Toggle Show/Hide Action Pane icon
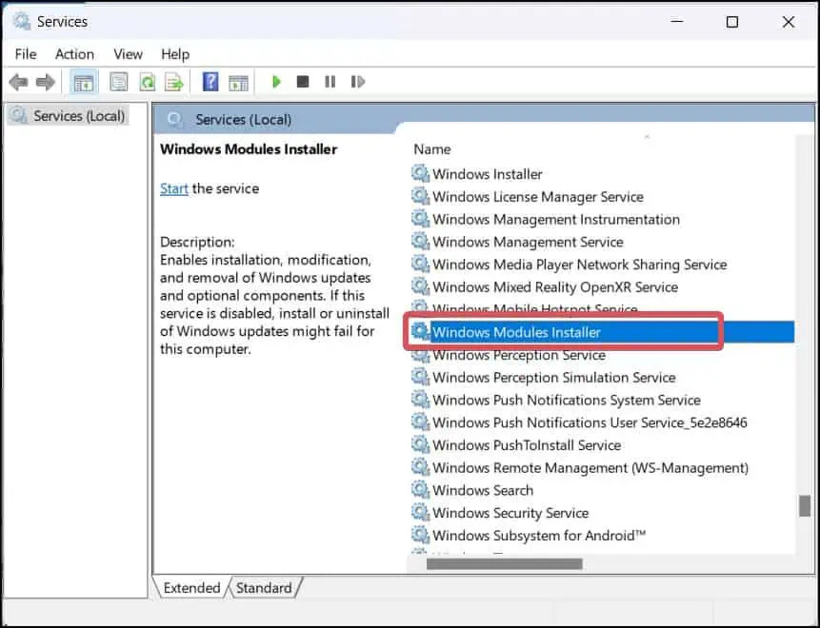This screenshot has width=820, height=628. 238,82
